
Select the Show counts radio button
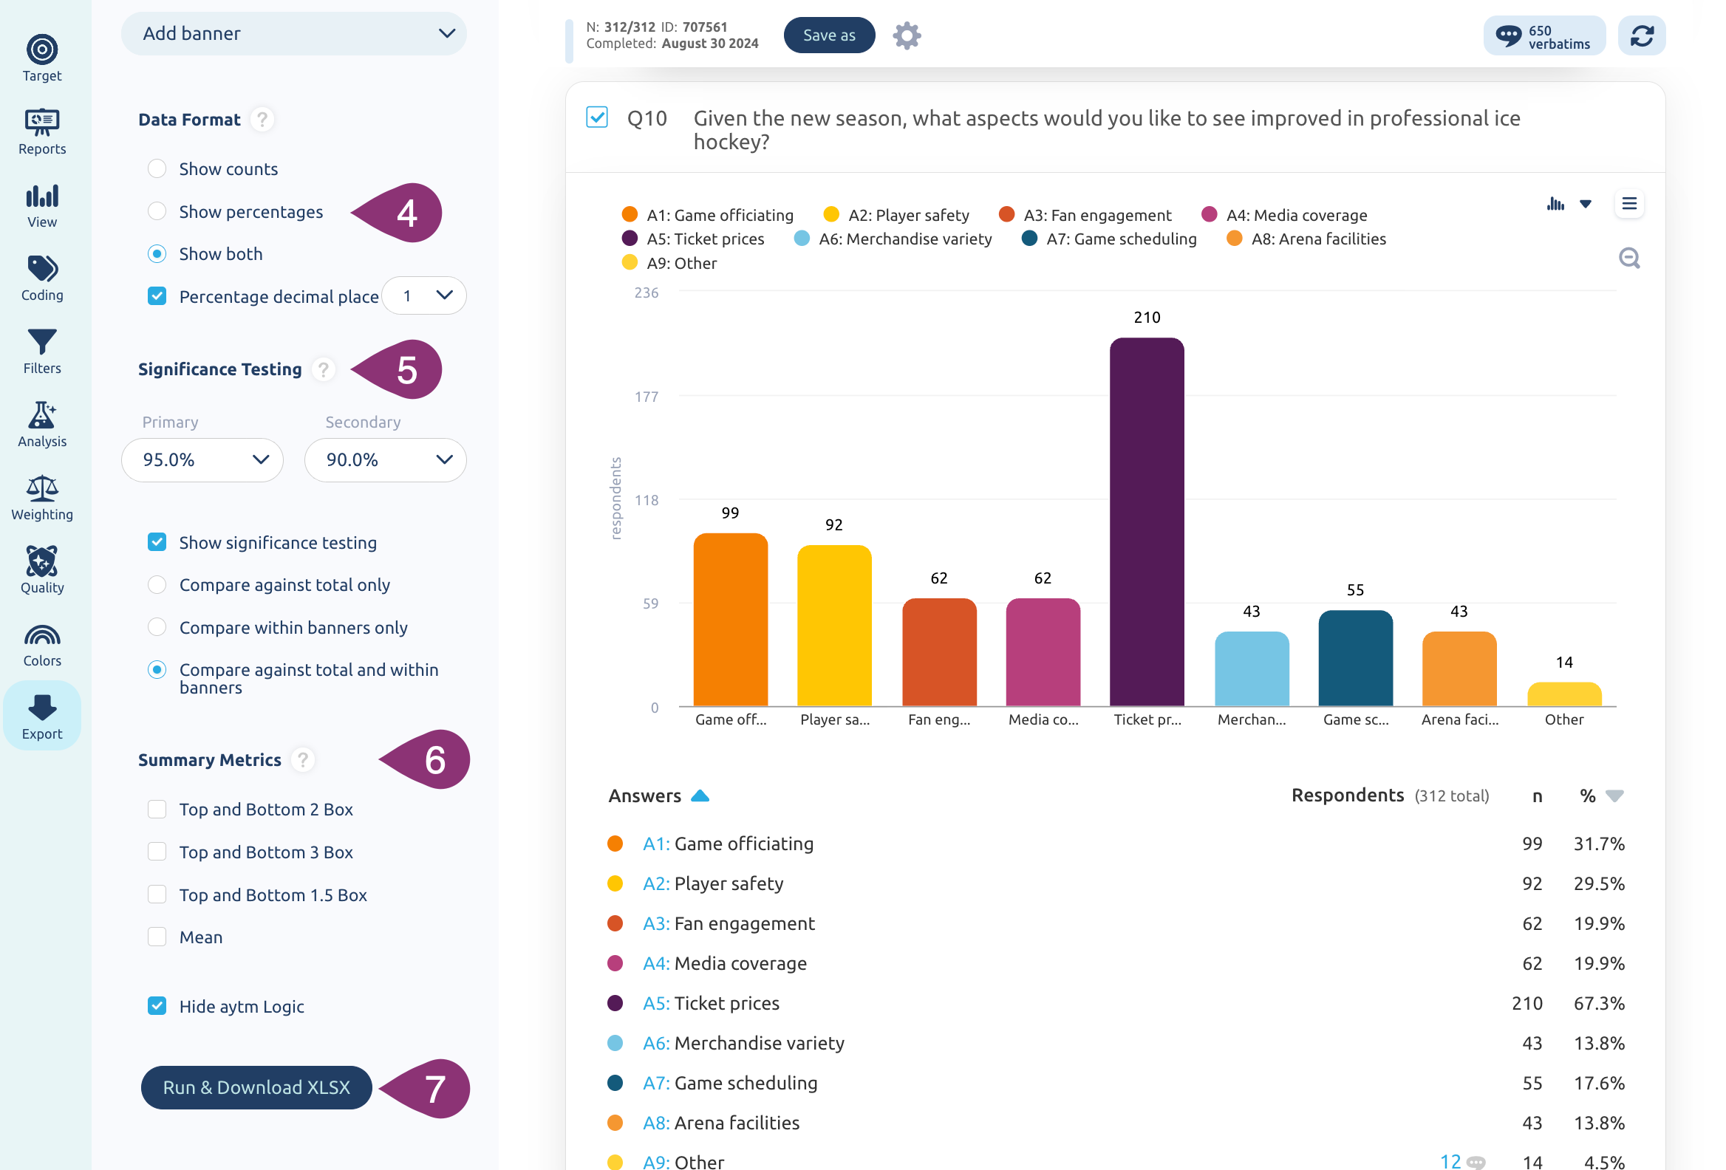coord(157,168)
